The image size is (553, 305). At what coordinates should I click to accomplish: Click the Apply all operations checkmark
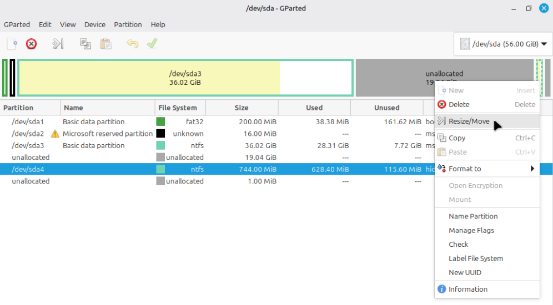pos(152,44)
